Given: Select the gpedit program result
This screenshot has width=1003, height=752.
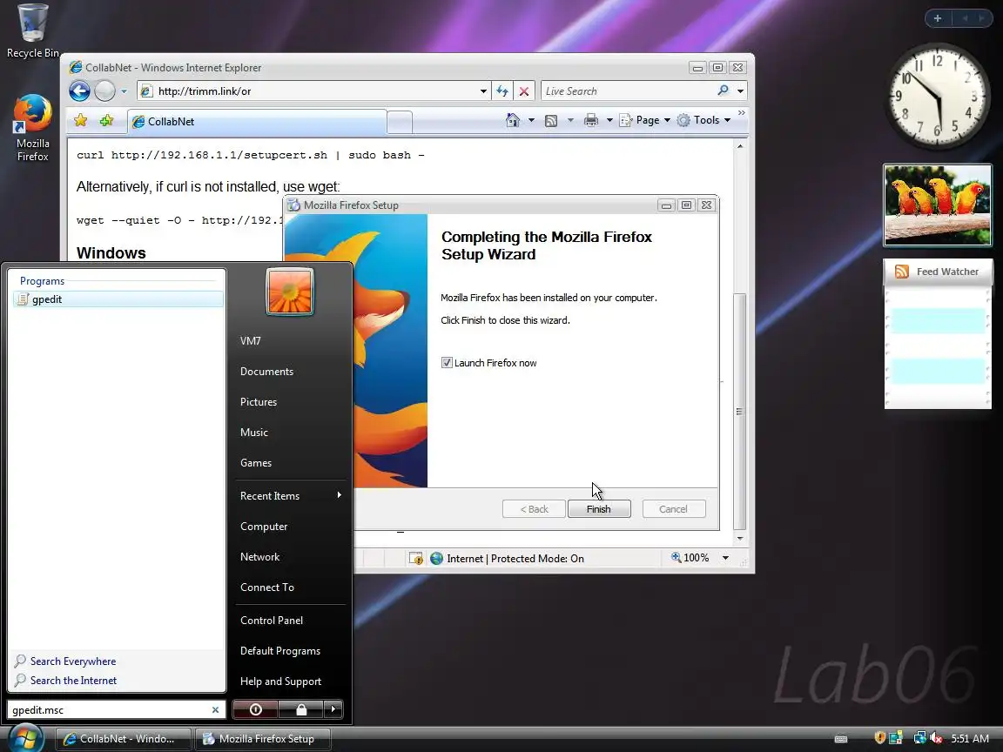Looking at the screenshot, I should (x=118, y=299).
